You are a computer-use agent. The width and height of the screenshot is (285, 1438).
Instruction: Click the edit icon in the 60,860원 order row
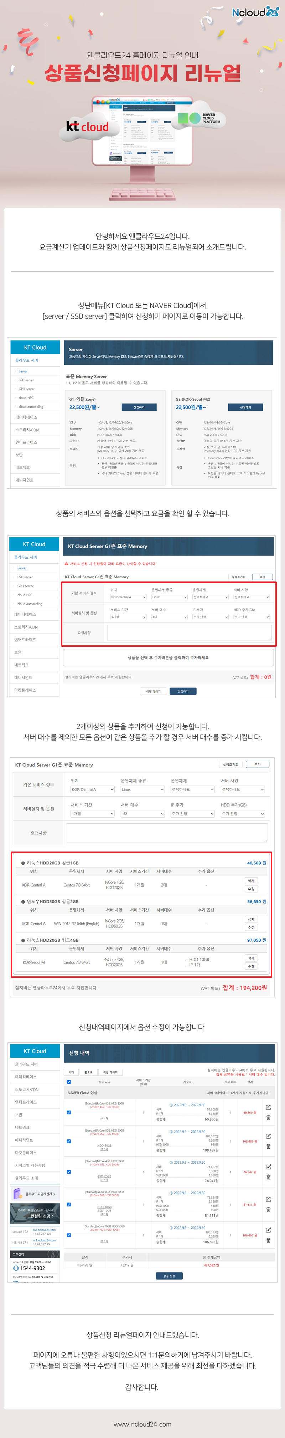pos(268,1107)
